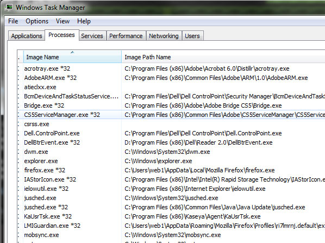Switch to the Applications tab
The width and height of the screenshot is (325, 243).
tap(27, 36)
